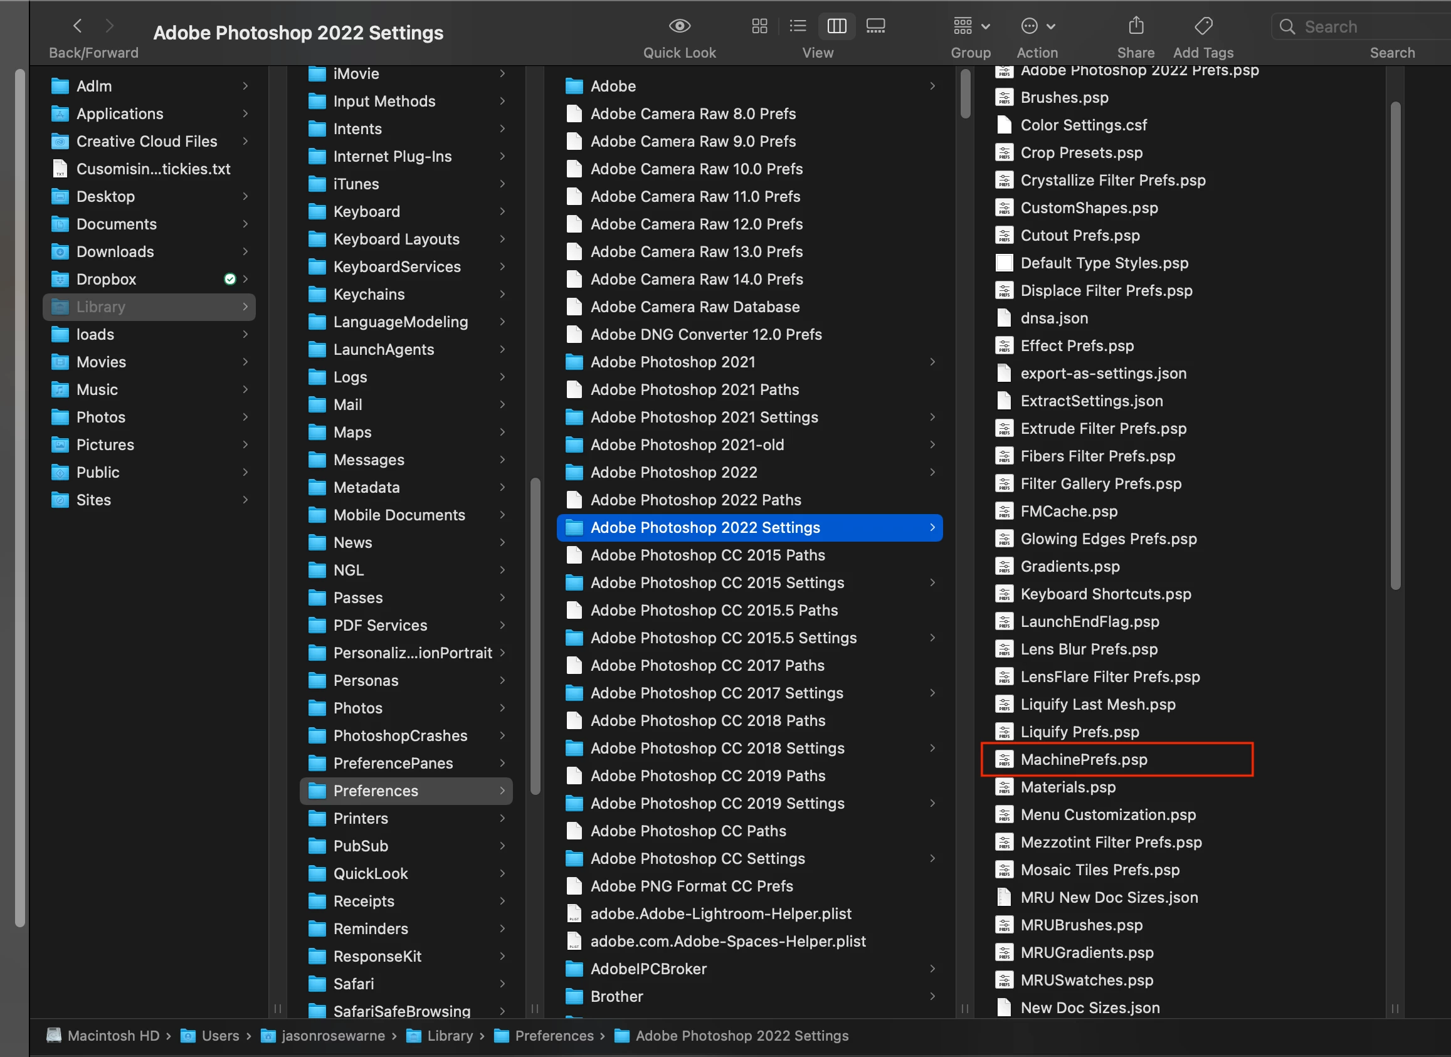1451x1057 pixels.
Task: Open the Group dropdown menu
Action: tap(971, 26)
